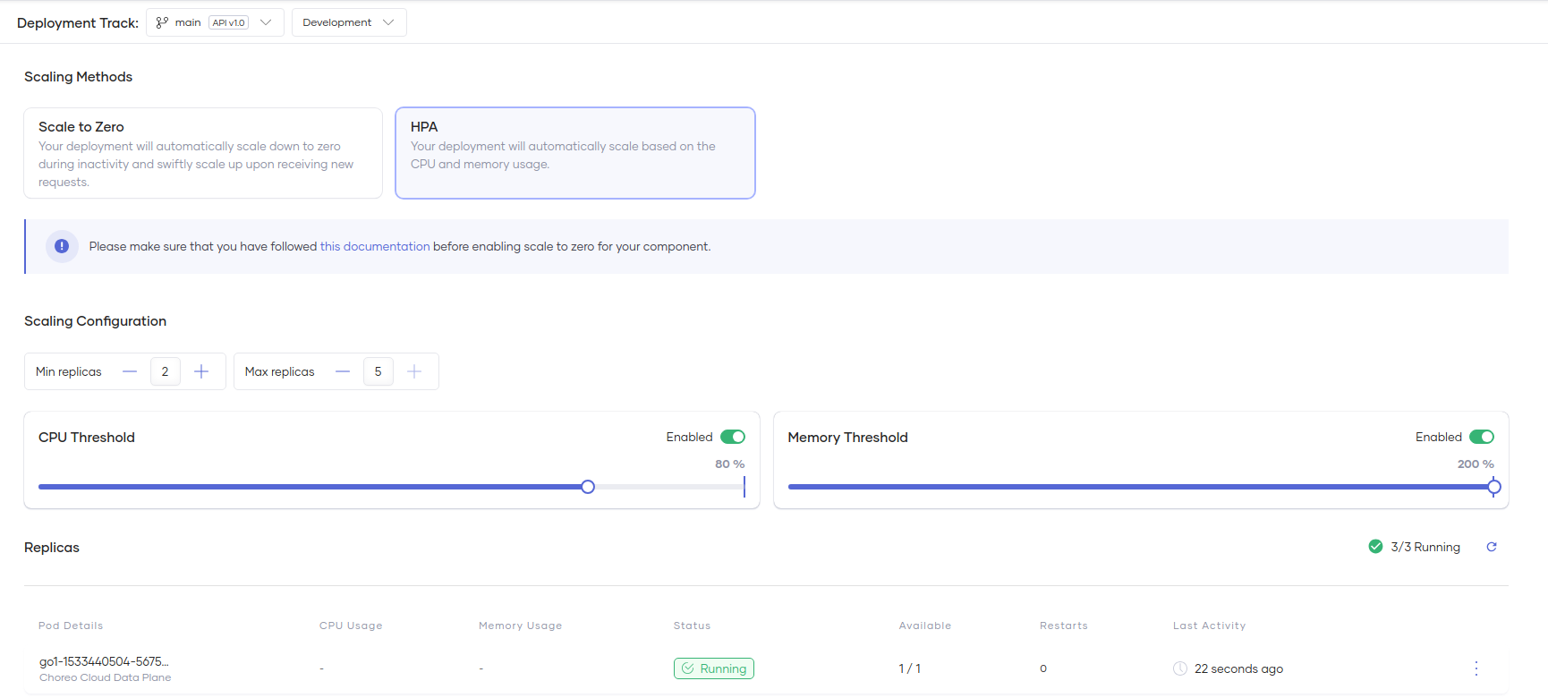Viewport: 1548px width, 698px height.
Task: Click the Min replicas value field
Action: click(x=166, y=371)
